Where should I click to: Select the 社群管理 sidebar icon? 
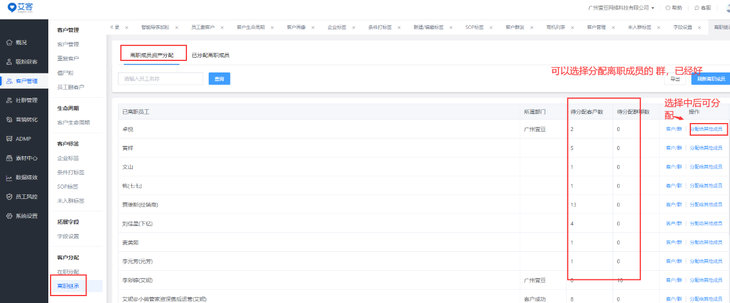pos(9,101)
